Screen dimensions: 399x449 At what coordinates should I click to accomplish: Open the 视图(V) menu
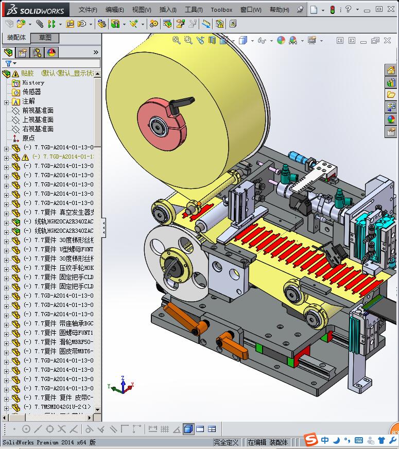[x=142, y=10]
